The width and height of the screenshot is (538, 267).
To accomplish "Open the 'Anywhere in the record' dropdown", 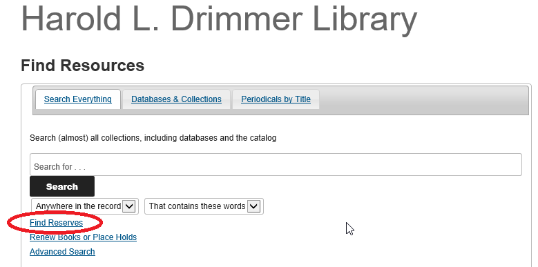I will coord(85,206).
